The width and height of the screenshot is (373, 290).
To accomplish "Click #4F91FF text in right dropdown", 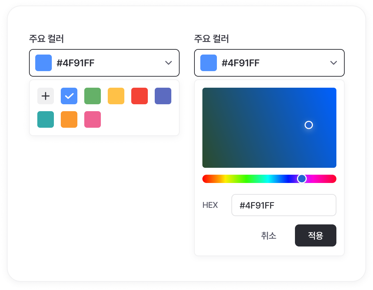I will click(240, 63).
